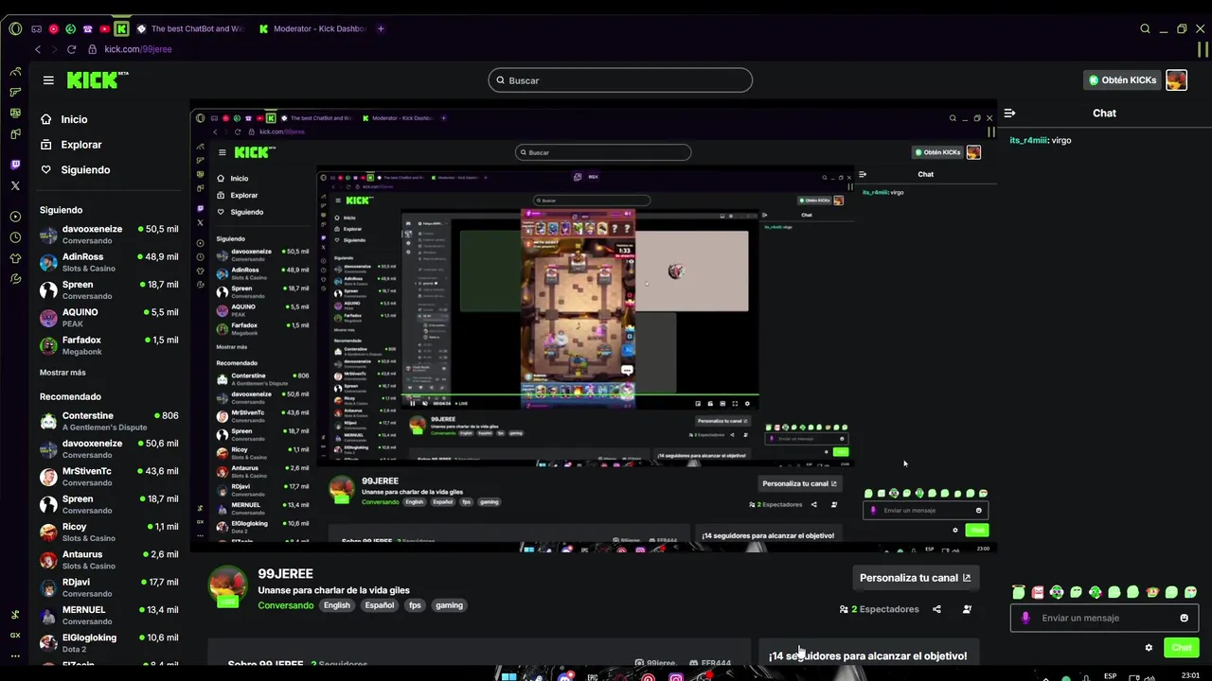Switch to The best ChatBot tab
The image size is (1212, 681).
click(189, 28)
